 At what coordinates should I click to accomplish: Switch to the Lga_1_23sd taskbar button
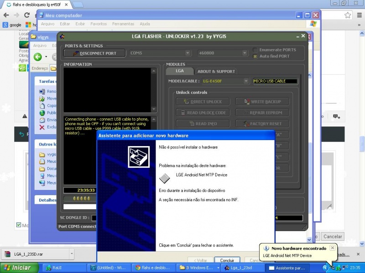[243, 268]
